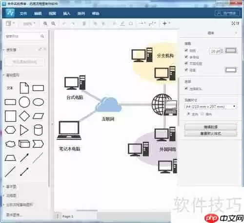Viewport: 244px width, 223px height.
Task: Click the shadow toolbar icon
Action: click(131, 24)
